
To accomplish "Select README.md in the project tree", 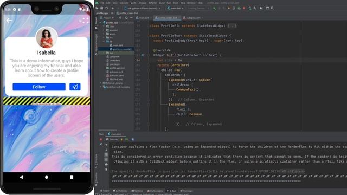I will coord(114,79).
